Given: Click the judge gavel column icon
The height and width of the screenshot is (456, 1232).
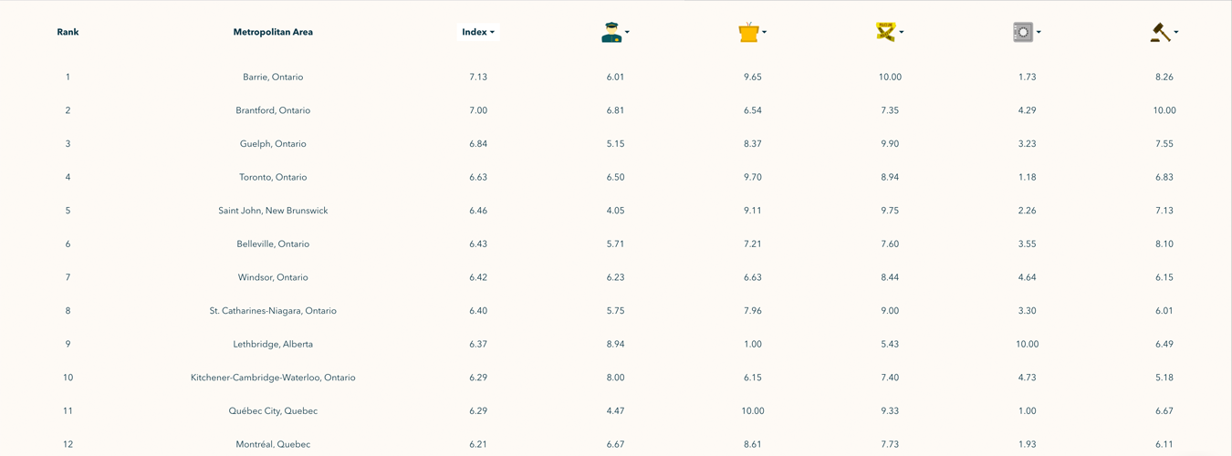Looking at the screenshot, I should pos(1159,32).
